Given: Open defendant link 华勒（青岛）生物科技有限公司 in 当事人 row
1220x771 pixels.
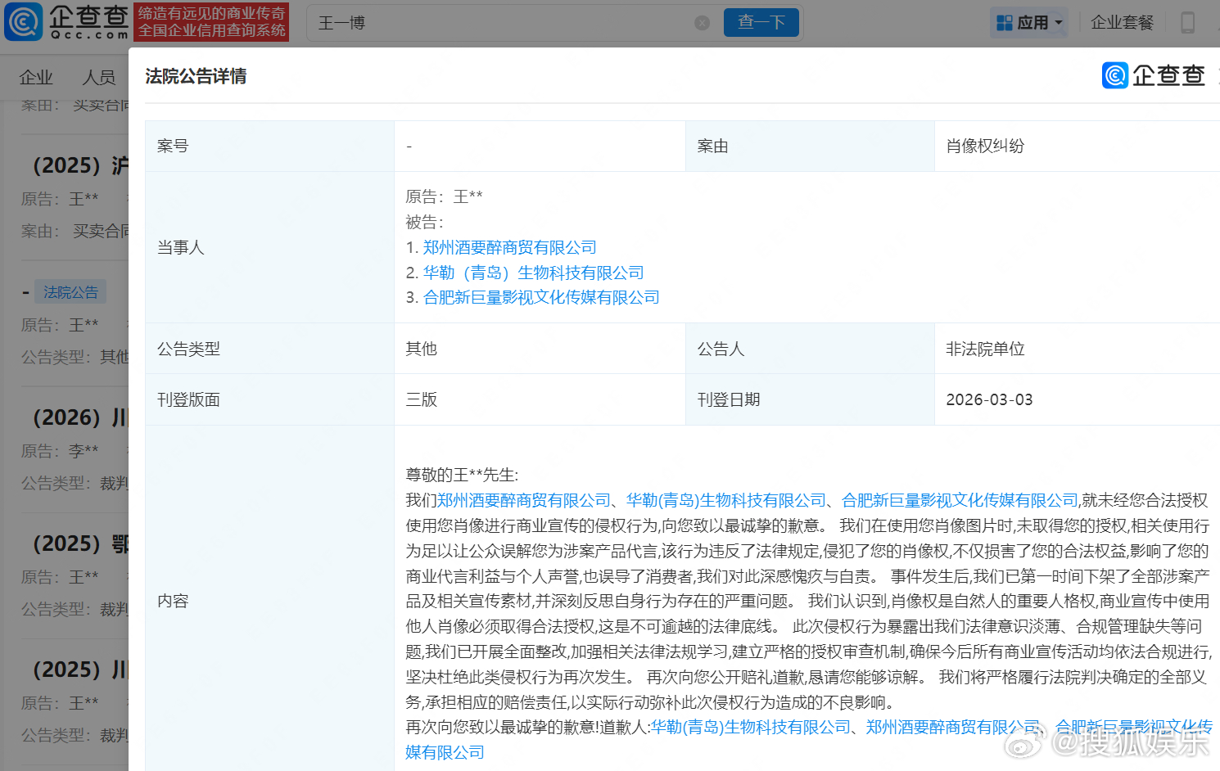Looking at the screenshot, I should pyautogui.click(x=533, y=273).
